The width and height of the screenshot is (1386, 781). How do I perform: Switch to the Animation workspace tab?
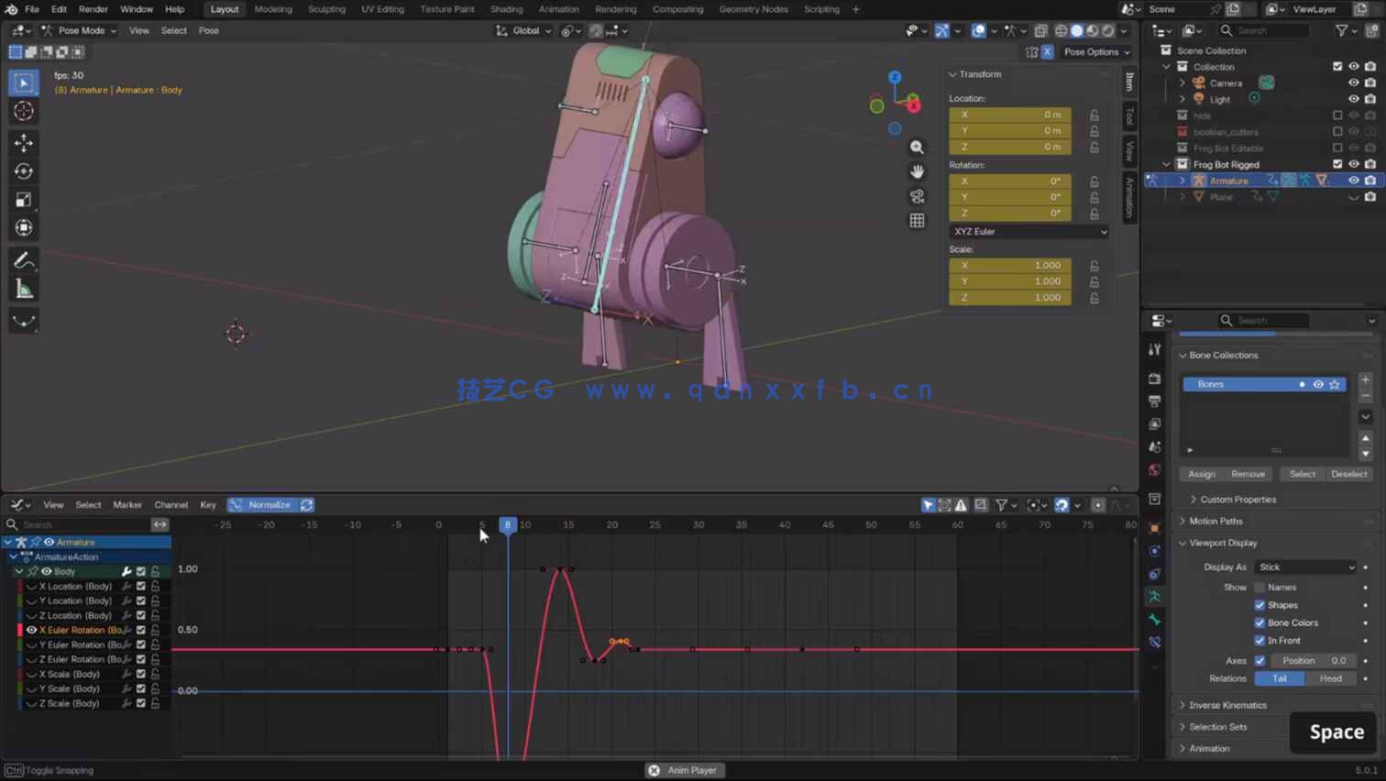[558, 9]
